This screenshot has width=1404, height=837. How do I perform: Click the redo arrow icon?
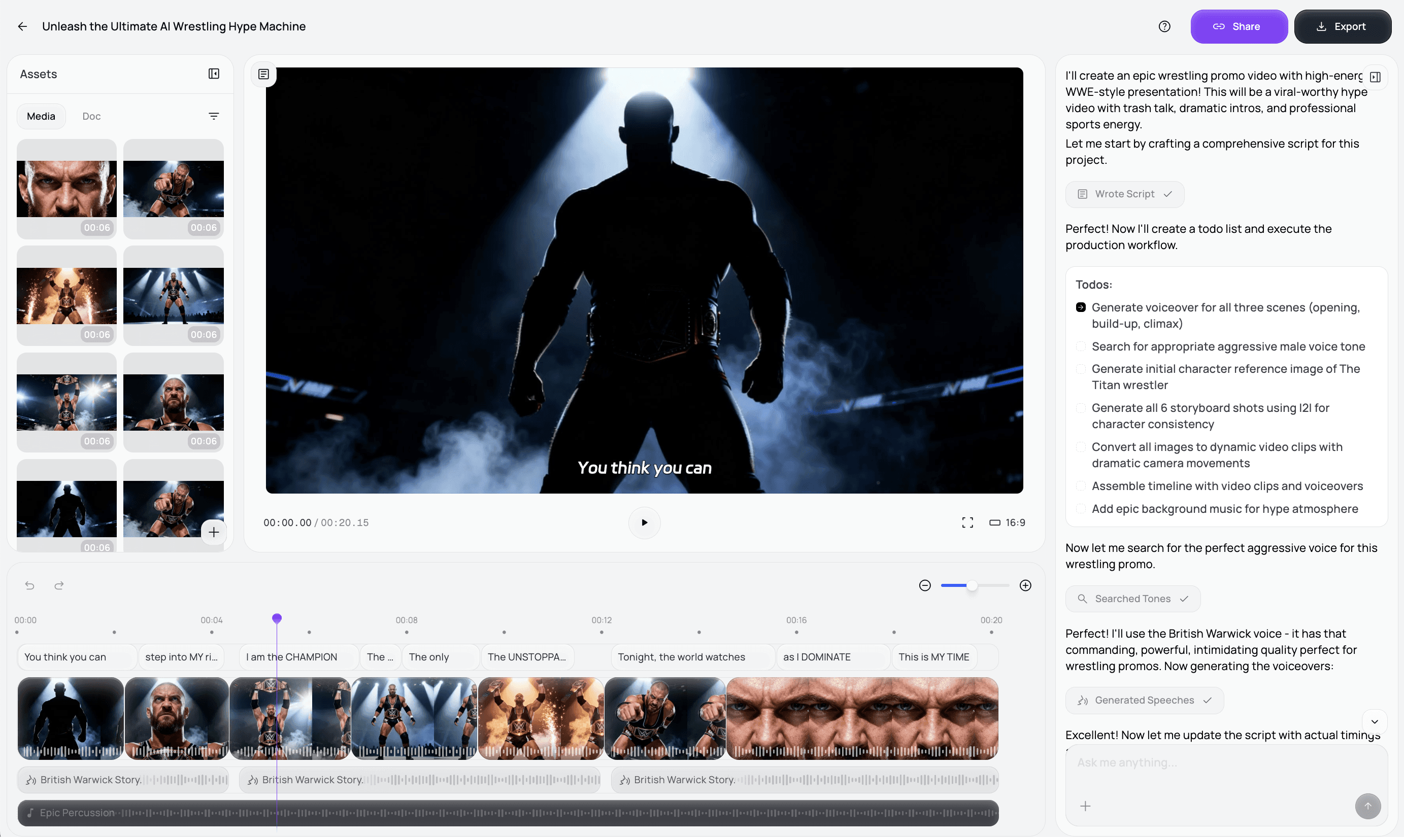click(59, 585)
